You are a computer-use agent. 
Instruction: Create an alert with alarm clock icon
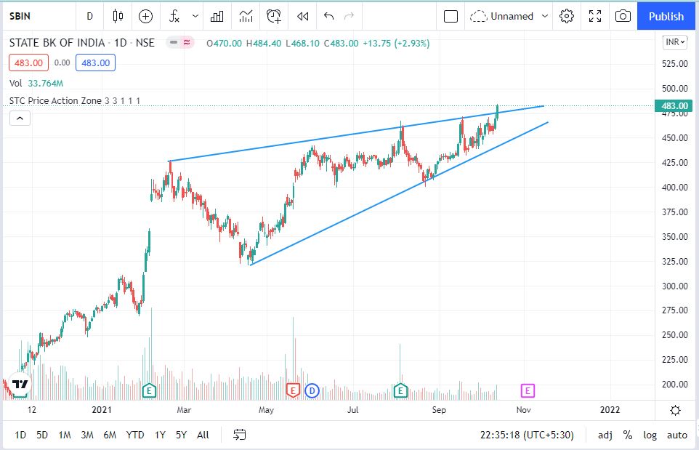click(x=274, y=17)
